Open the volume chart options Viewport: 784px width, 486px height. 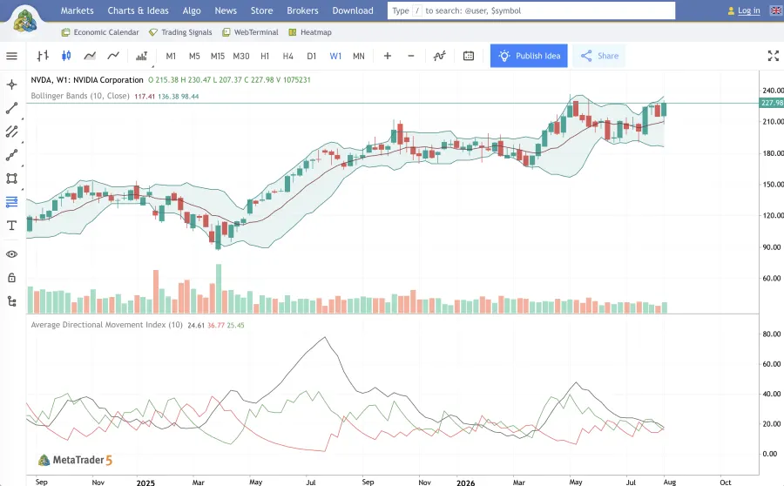(x=142, y=56)
